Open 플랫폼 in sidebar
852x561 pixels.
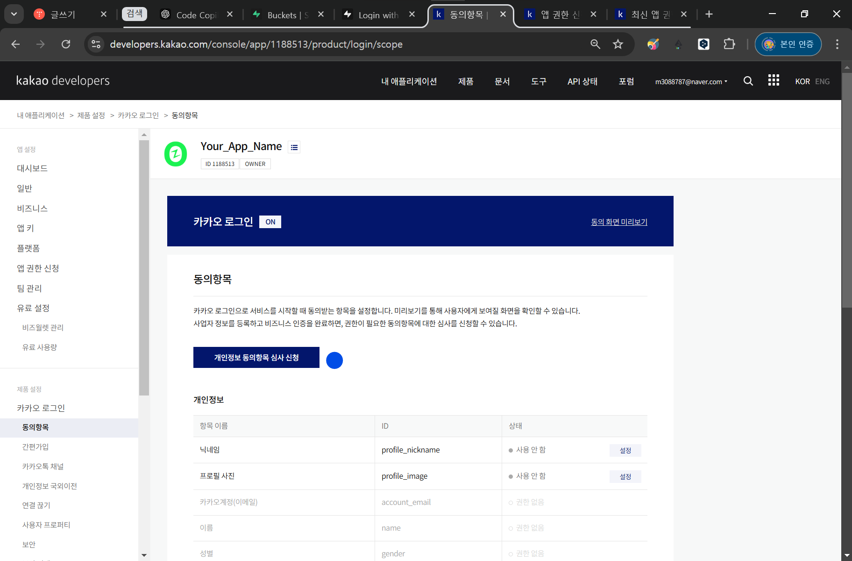coord(28,248)
